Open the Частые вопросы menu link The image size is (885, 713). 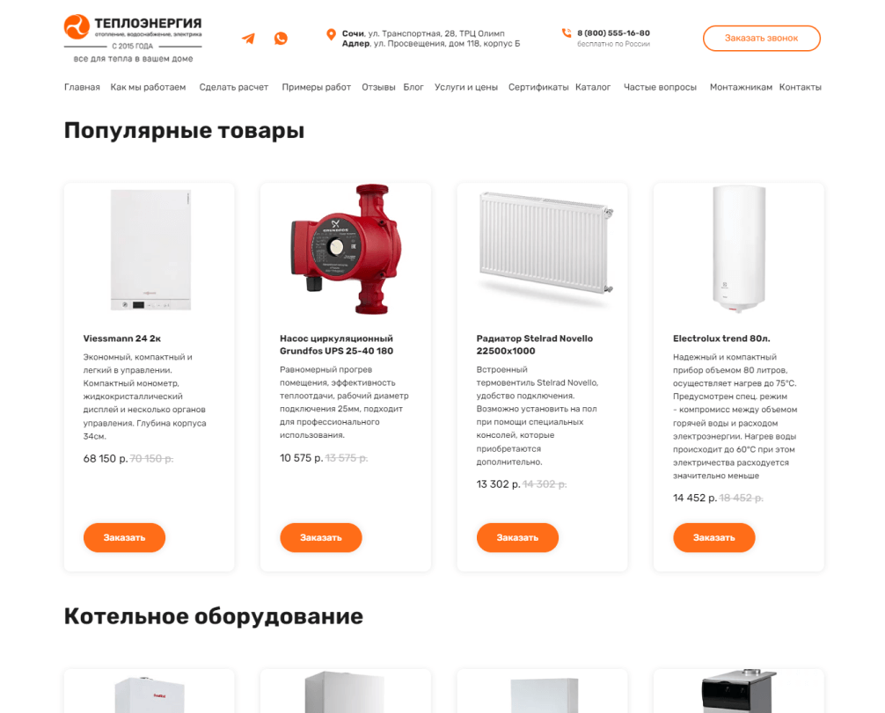pyautogui.click(x=660, y=87)
